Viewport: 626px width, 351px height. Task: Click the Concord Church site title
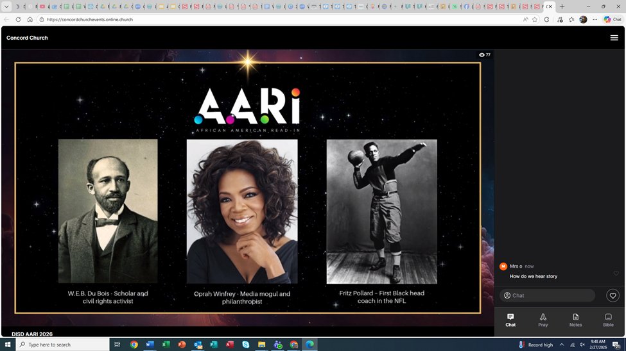coord(27,38)
